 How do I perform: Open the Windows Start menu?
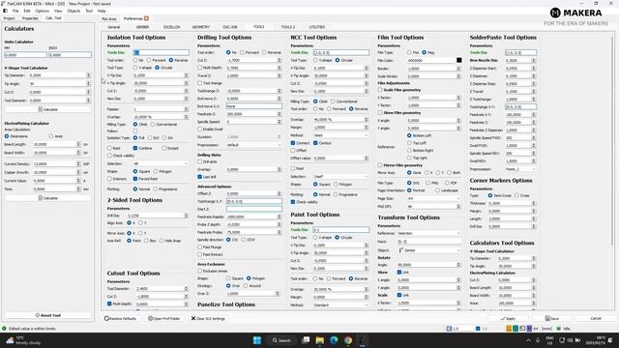coord(257,340)
